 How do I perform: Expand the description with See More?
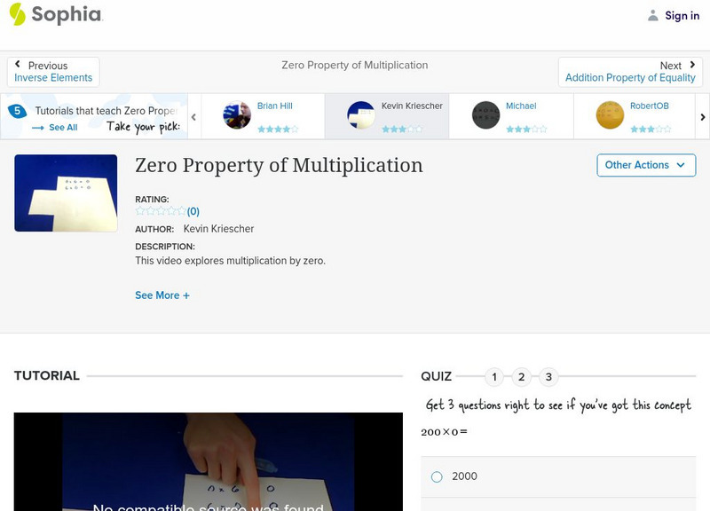click(x=162, y=295)
